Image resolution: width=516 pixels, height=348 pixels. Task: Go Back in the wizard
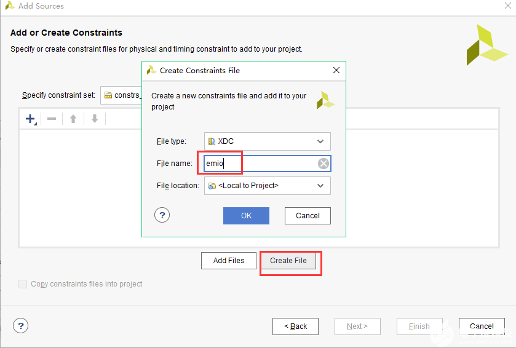coord(295,326)
